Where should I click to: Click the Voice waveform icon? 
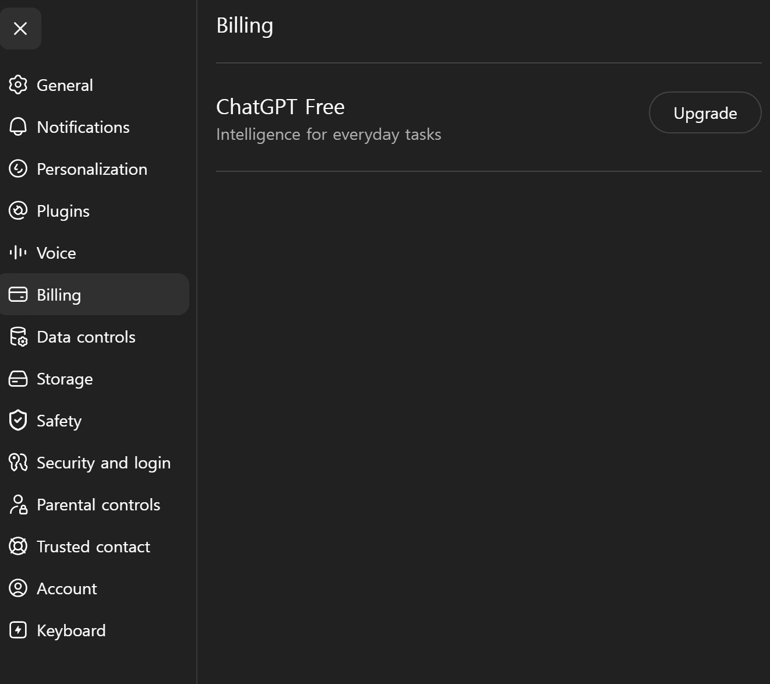click(18, 252)
